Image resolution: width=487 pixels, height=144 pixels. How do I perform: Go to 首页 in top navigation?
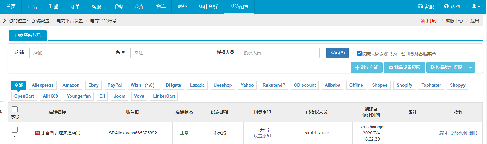(11, 7)
